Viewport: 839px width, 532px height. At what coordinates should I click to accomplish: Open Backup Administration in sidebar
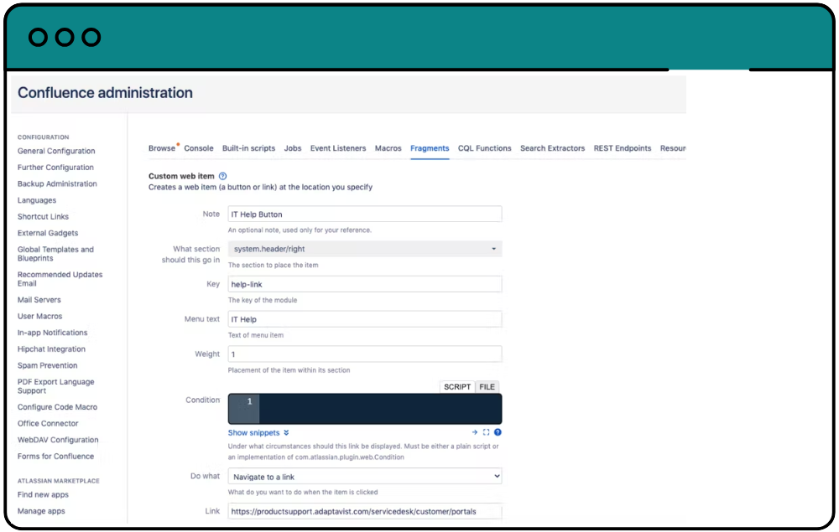(x=57, y=183)
